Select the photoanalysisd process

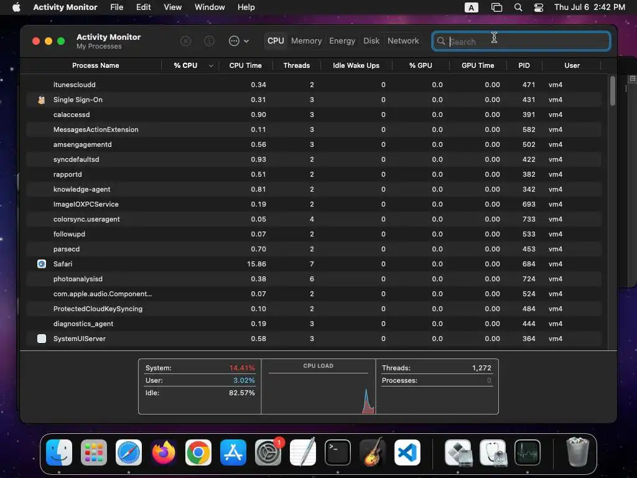pos(314,279)
